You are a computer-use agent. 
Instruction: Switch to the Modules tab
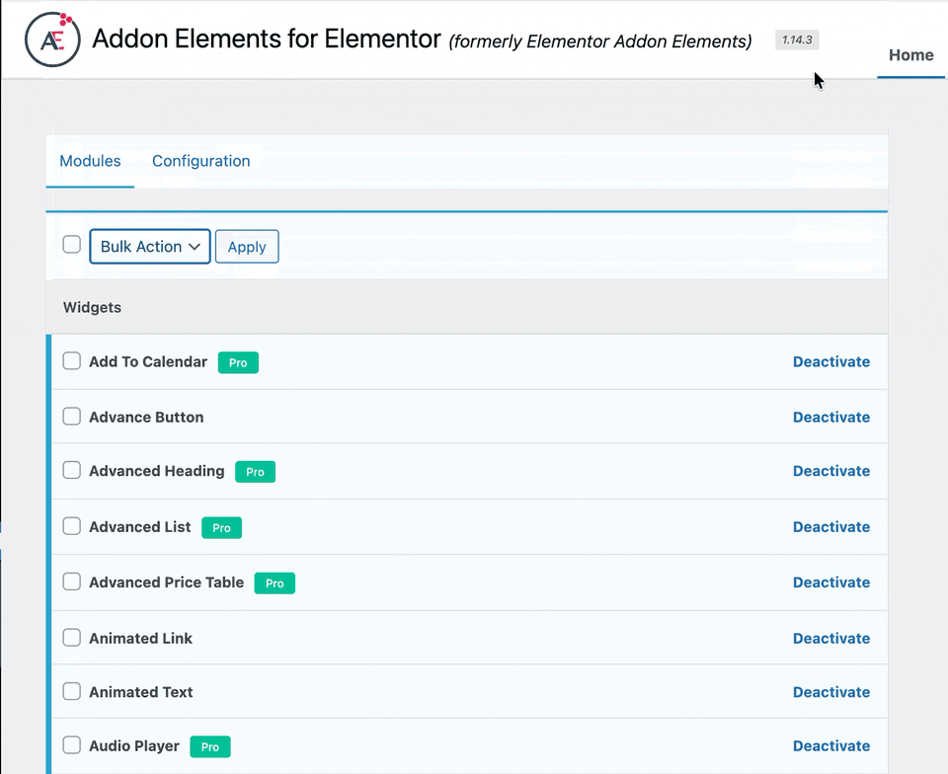coord(90,161)
